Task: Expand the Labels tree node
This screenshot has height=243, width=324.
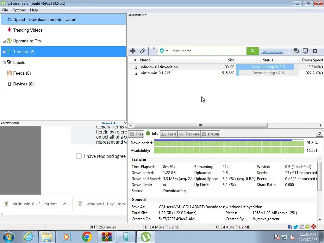Action: pos(4,63)
